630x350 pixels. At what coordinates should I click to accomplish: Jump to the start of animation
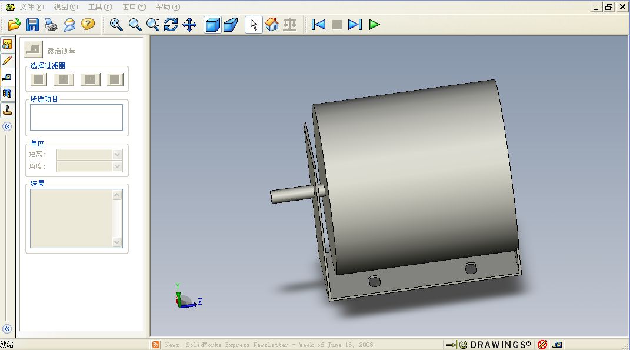click(x=318, y=25)
